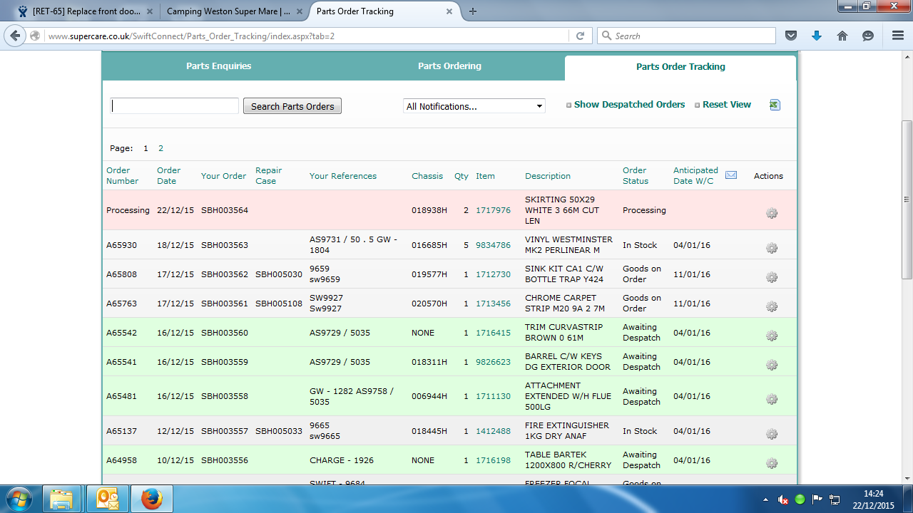The height and width of the screenshot is (513, 913).
Task: Open actions gear for SKIRTING 50X29 row
Action: click(771, 213)
